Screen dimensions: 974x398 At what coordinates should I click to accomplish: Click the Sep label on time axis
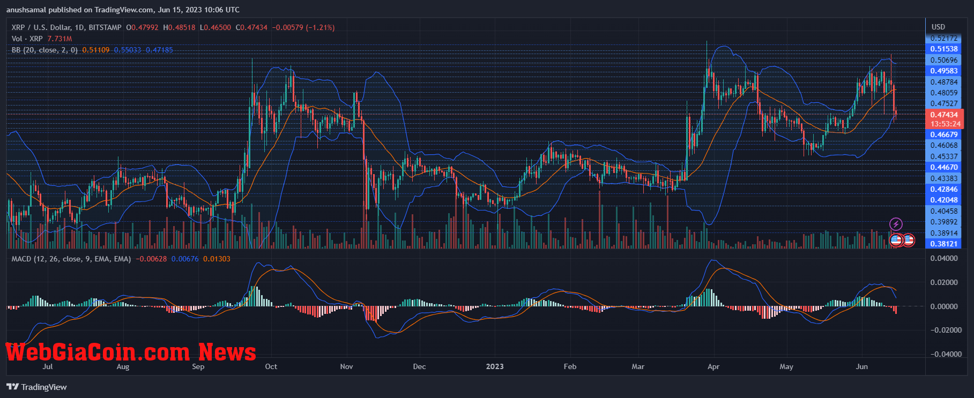198,366
